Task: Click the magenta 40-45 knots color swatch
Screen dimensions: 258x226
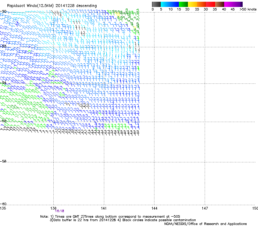Action: point(229,4)
